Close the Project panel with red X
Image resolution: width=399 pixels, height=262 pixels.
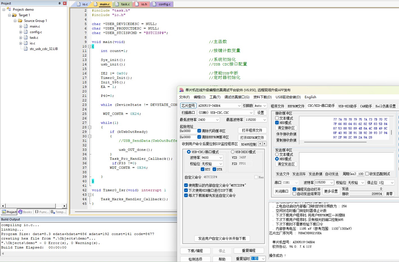point(64,3)
